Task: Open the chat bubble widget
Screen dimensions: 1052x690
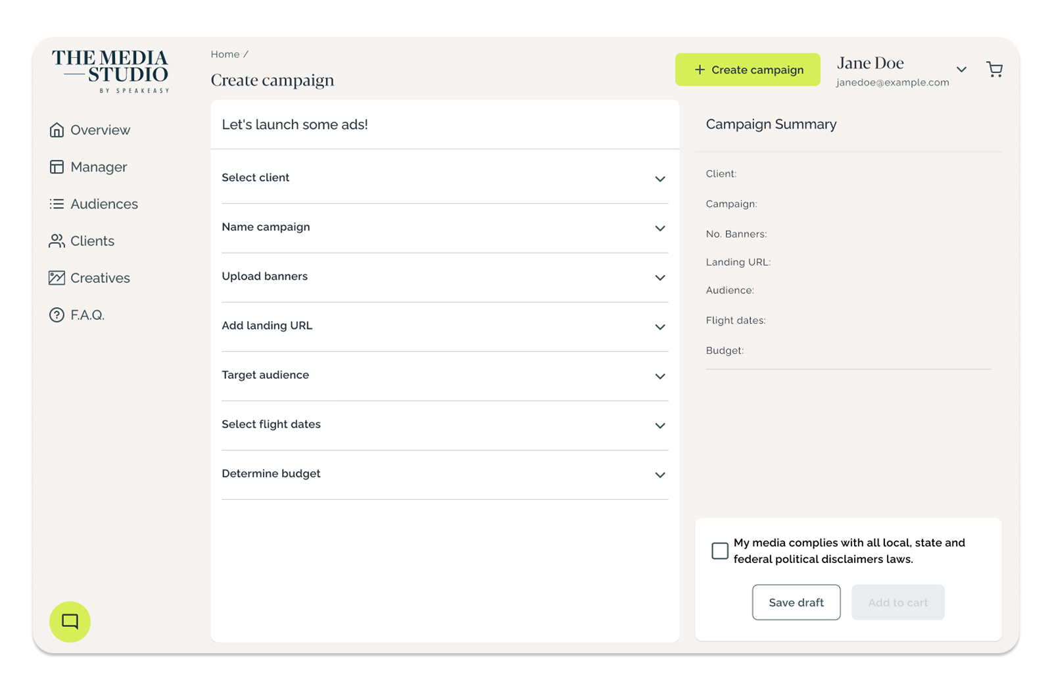Action: 70,622
